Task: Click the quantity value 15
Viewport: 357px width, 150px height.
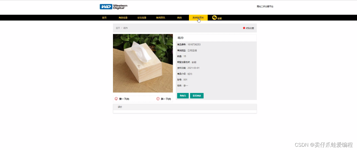Action: tap(185, 56)
